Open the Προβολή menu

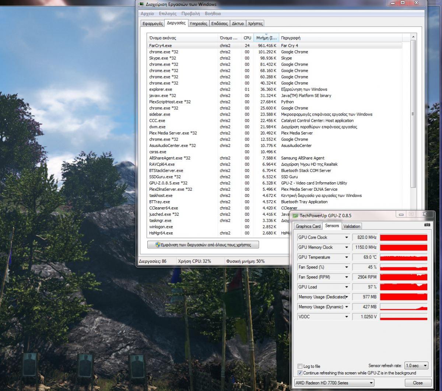190,14
